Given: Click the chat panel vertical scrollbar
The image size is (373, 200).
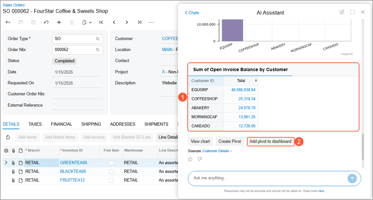Looking at the screenshot, I should (363, 147).
